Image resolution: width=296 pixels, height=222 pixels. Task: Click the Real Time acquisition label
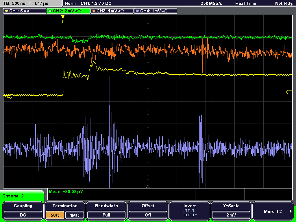[x=246, y=3]
